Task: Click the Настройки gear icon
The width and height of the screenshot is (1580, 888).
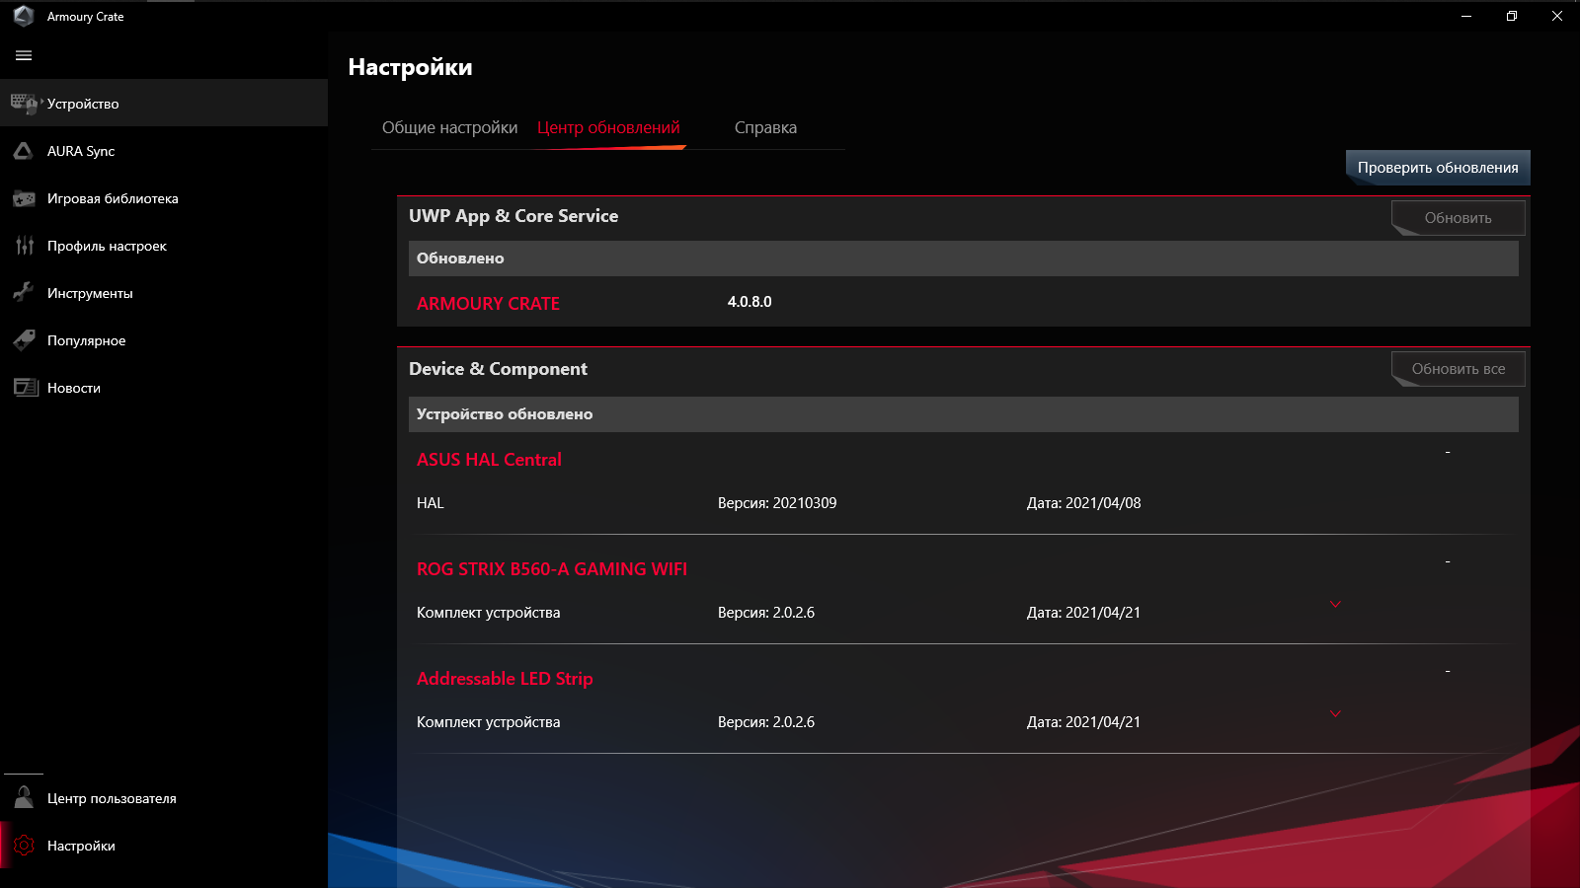Action: [x=24, y=846]
